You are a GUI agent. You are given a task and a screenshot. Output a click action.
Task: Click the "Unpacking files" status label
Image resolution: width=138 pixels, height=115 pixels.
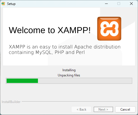point(69,75)
